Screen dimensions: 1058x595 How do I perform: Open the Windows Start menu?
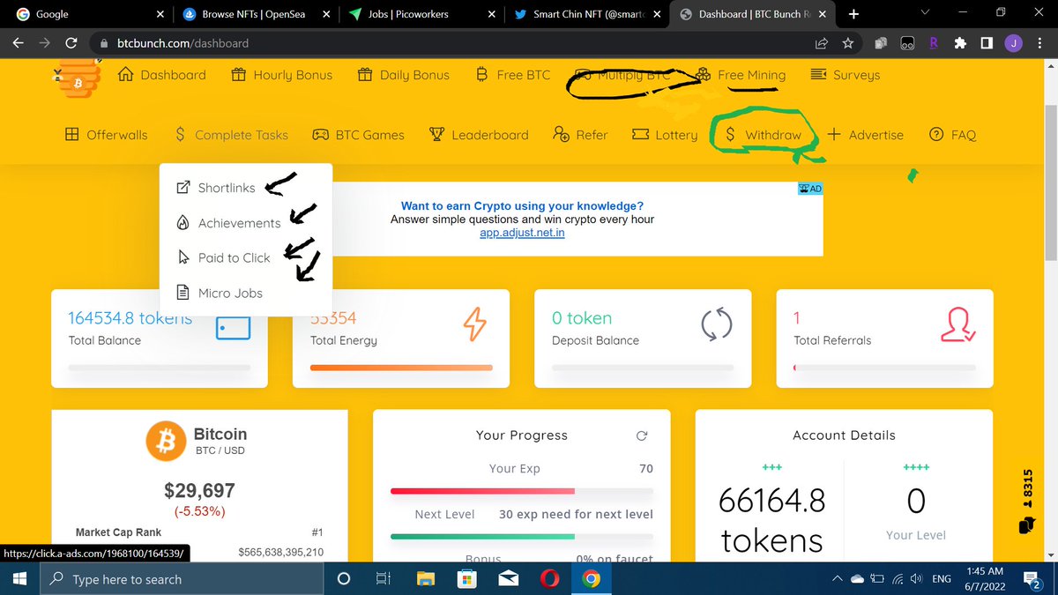pyautogui.click(x=20, y=579)
